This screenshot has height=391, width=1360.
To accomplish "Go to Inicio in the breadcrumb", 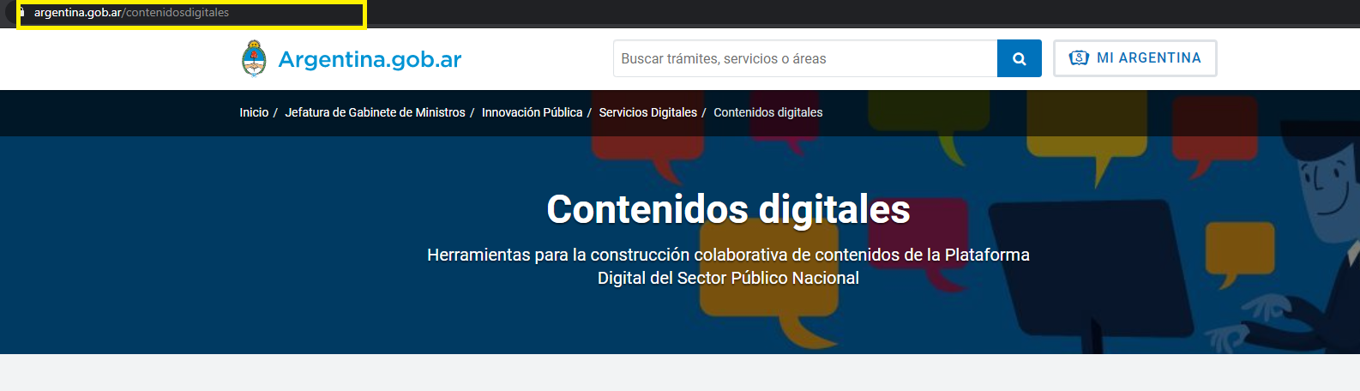I will 254,112.
